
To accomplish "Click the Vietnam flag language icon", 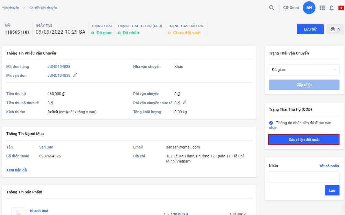I will click(341, 8).
